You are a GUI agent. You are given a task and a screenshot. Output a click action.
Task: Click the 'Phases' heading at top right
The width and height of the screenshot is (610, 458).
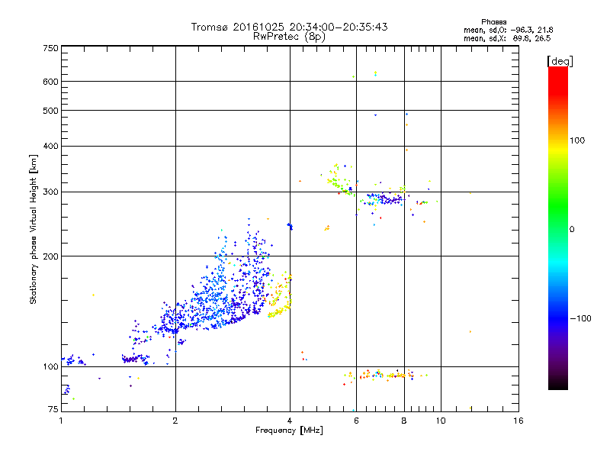[493, 22]
